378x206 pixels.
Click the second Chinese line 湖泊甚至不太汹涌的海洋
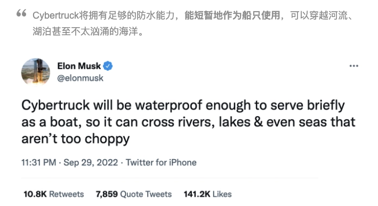pos(88,31)
